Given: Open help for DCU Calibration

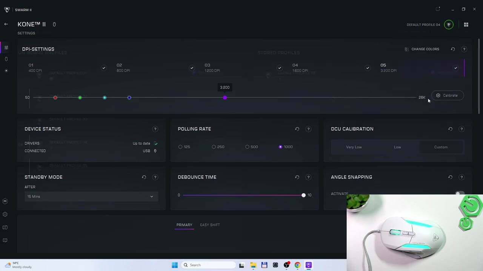Looking at the screenshot, I should (461, 129).
